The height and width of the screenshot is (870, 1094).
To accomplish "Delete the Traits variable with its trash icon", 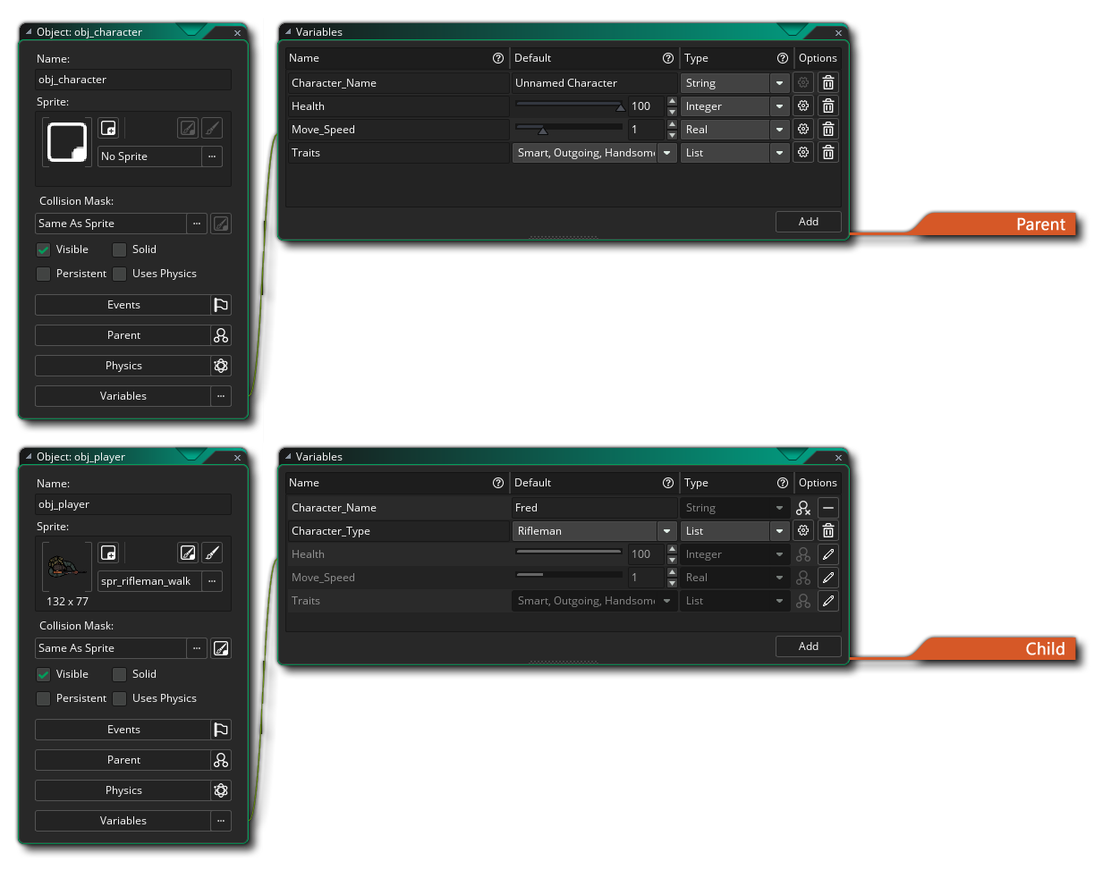I will (x=827, y=152).
